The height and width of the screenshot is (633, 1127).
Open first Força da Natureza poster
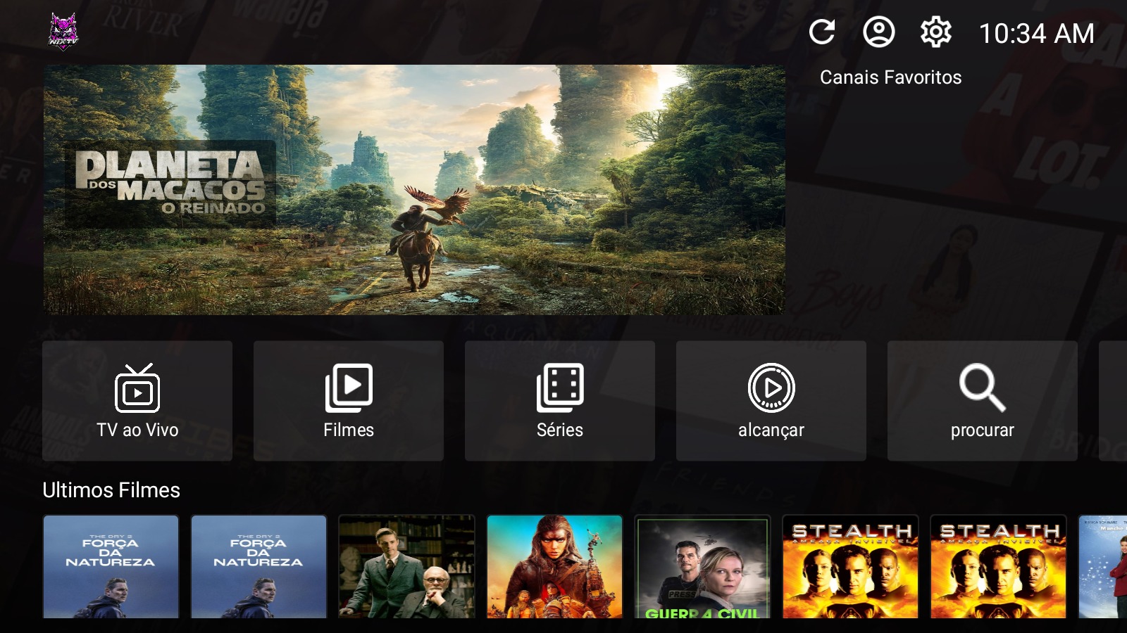pos(111,567)
